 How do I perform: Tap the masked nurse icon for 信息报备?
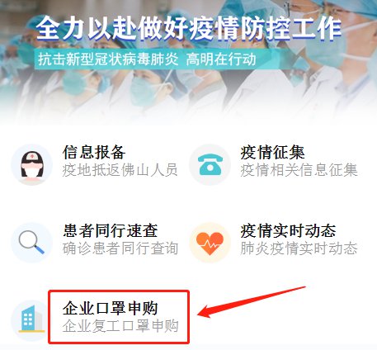point(32,164)
